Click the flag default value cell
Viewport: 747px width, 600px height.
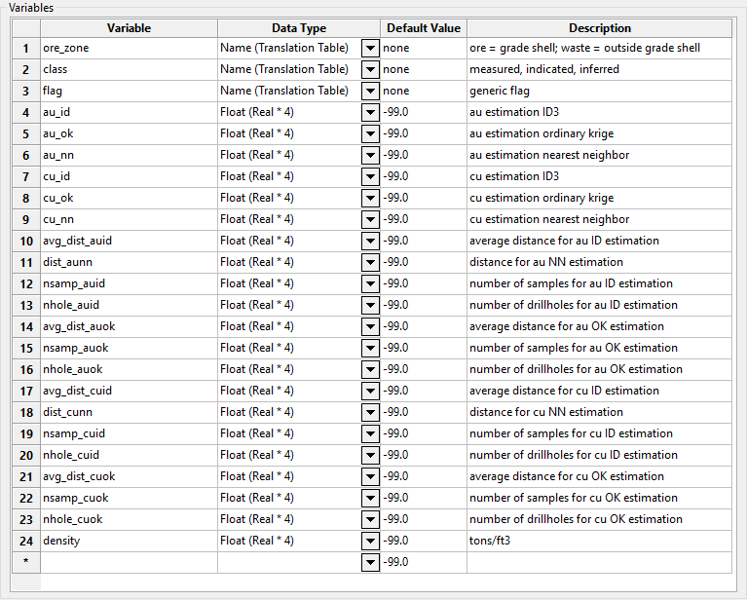pyautogui.click(x=423, y=91)
